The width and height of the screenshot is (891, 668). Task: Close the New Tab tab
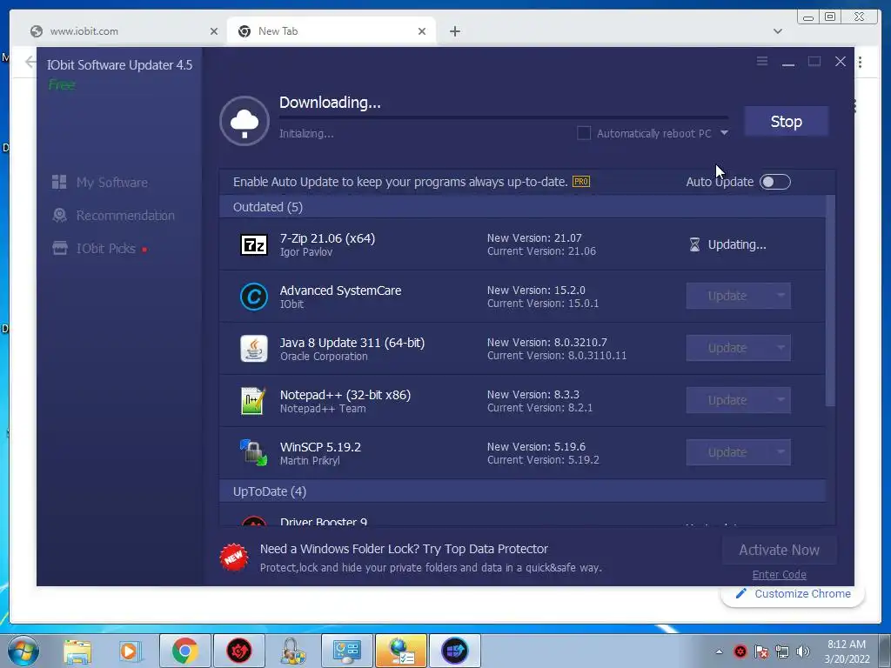422,31
